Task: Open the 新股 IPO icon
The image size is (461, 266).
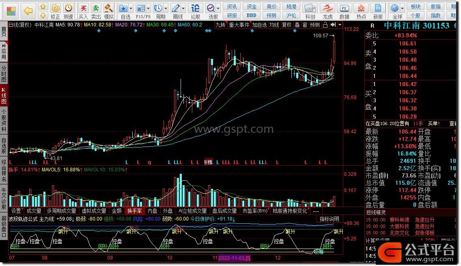Action: click(x=378, y=11)
